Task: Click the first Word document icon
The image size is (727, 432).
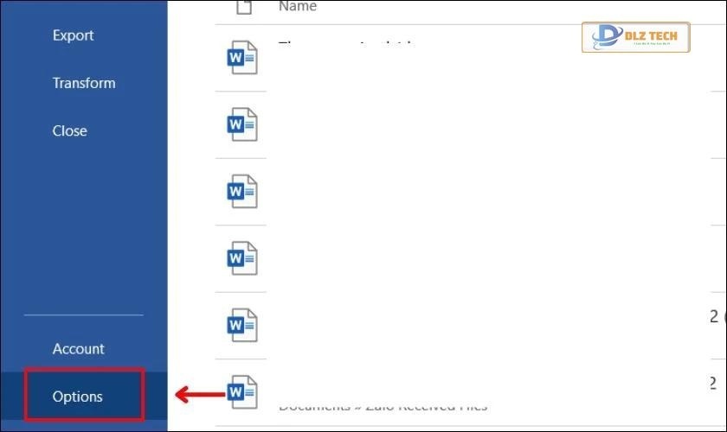Action: (x=241, y=59)
